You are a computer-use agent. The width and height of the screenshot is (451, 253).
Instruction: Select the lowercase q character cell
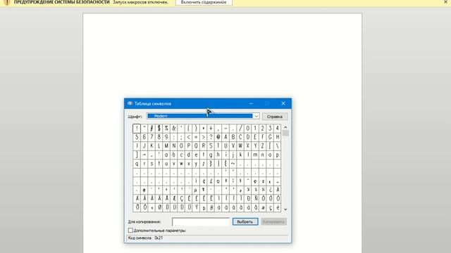137,164
